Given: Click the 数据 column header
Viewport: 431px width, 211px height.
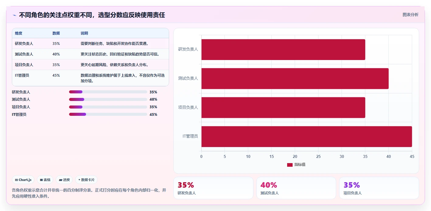Looking at the screenshot, I should tap(56, 33).
